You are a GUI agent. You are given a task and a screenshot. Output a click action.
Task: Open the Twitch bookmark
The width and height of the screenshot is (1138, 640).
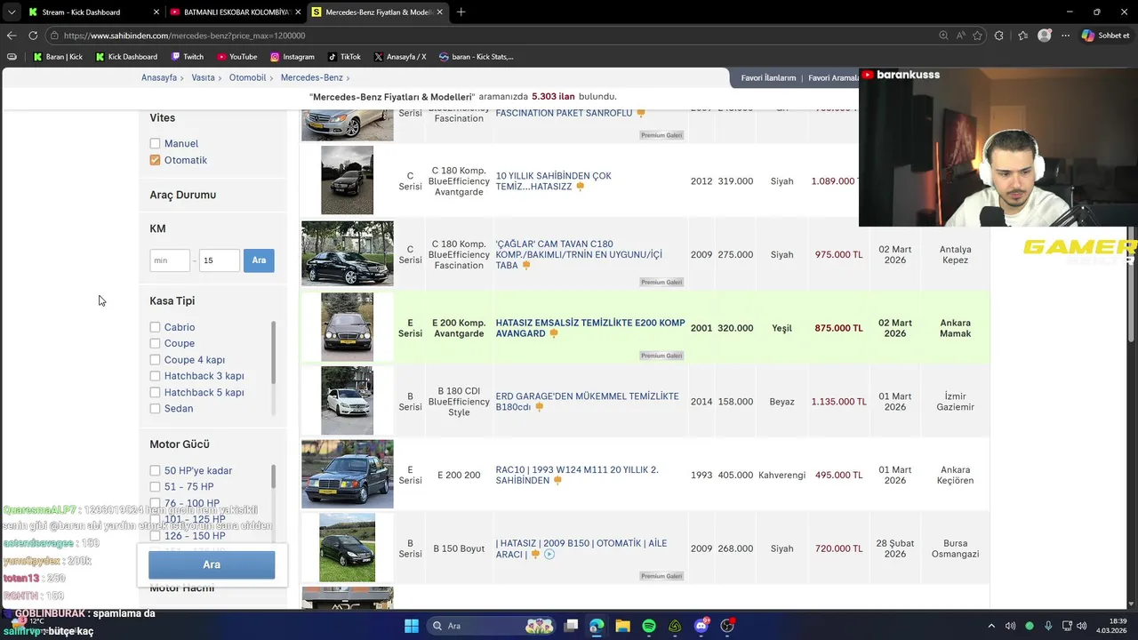pos(187,57)
